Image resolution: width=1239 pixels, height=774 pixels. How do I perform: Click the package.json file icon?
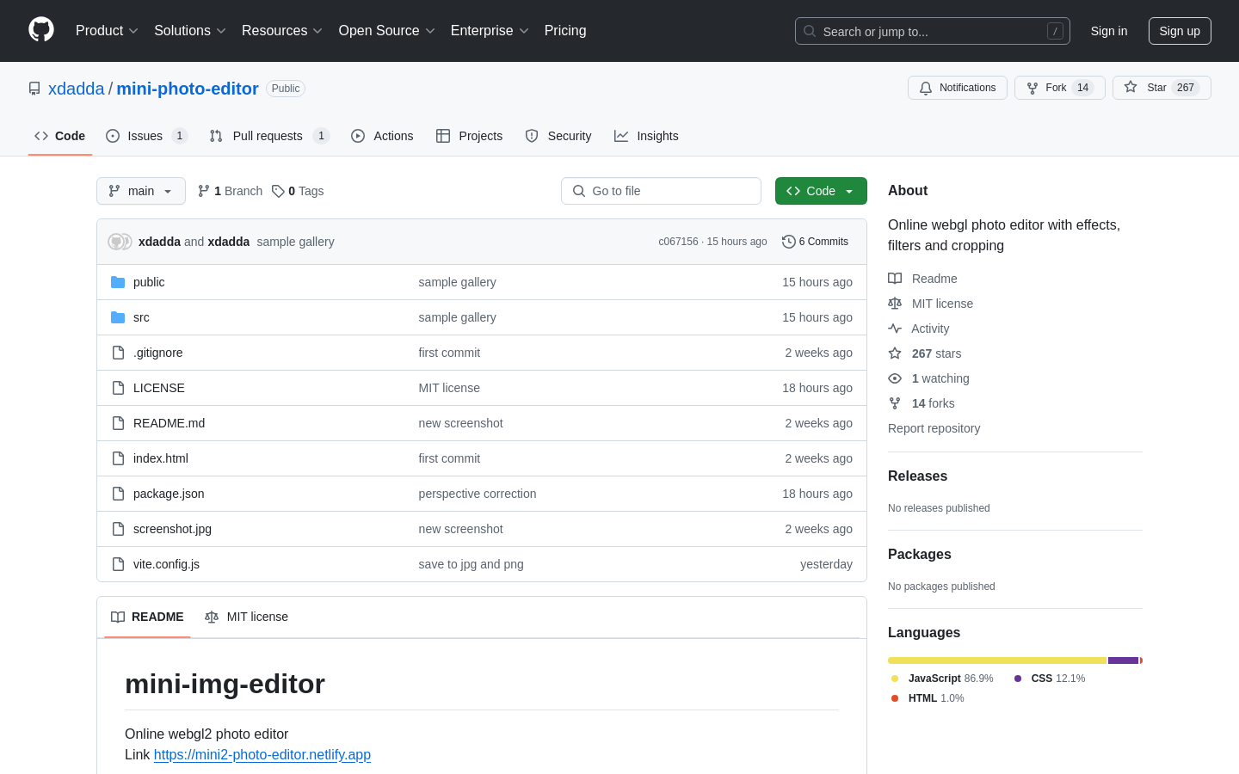(118, 494)
